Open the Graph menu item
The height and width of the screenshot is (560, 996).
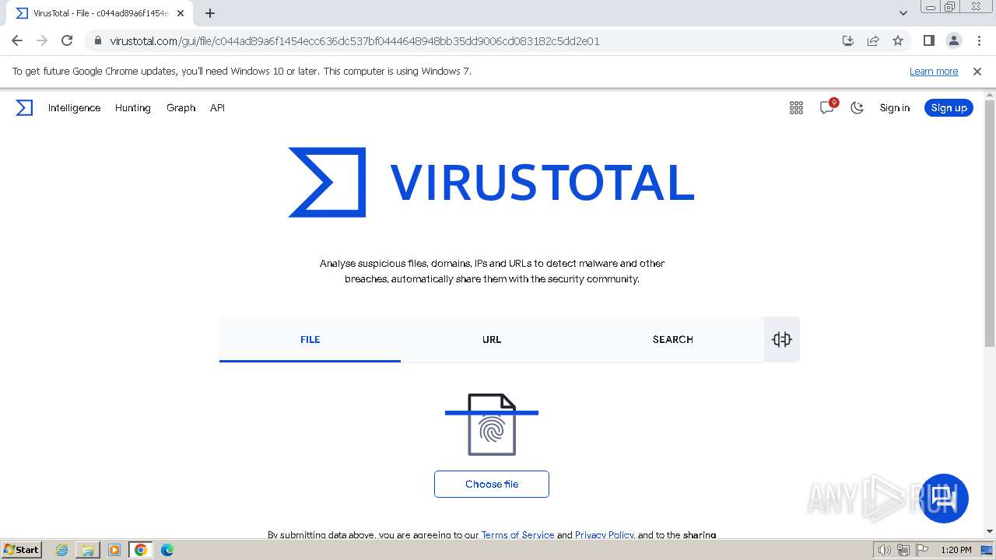tap(181, 108)
